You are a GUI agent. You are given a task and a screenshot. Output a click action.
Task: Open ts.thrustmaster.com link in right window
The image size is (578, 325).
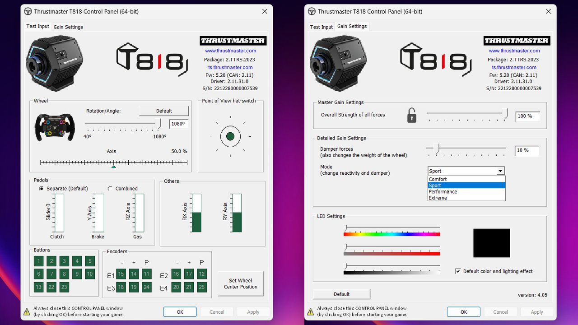[514, 68]
